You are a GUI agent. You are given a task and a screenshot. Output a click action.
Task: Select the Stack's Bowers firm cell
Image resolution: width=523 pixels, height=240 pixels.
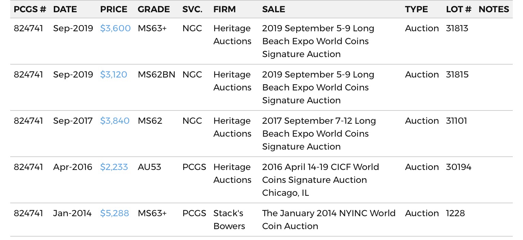click(x=229, y=220)
